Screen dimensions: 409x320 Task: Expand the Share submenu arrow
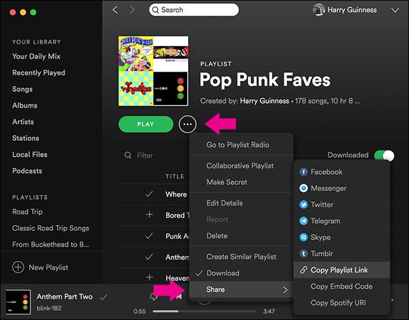[x=285, y=290]
